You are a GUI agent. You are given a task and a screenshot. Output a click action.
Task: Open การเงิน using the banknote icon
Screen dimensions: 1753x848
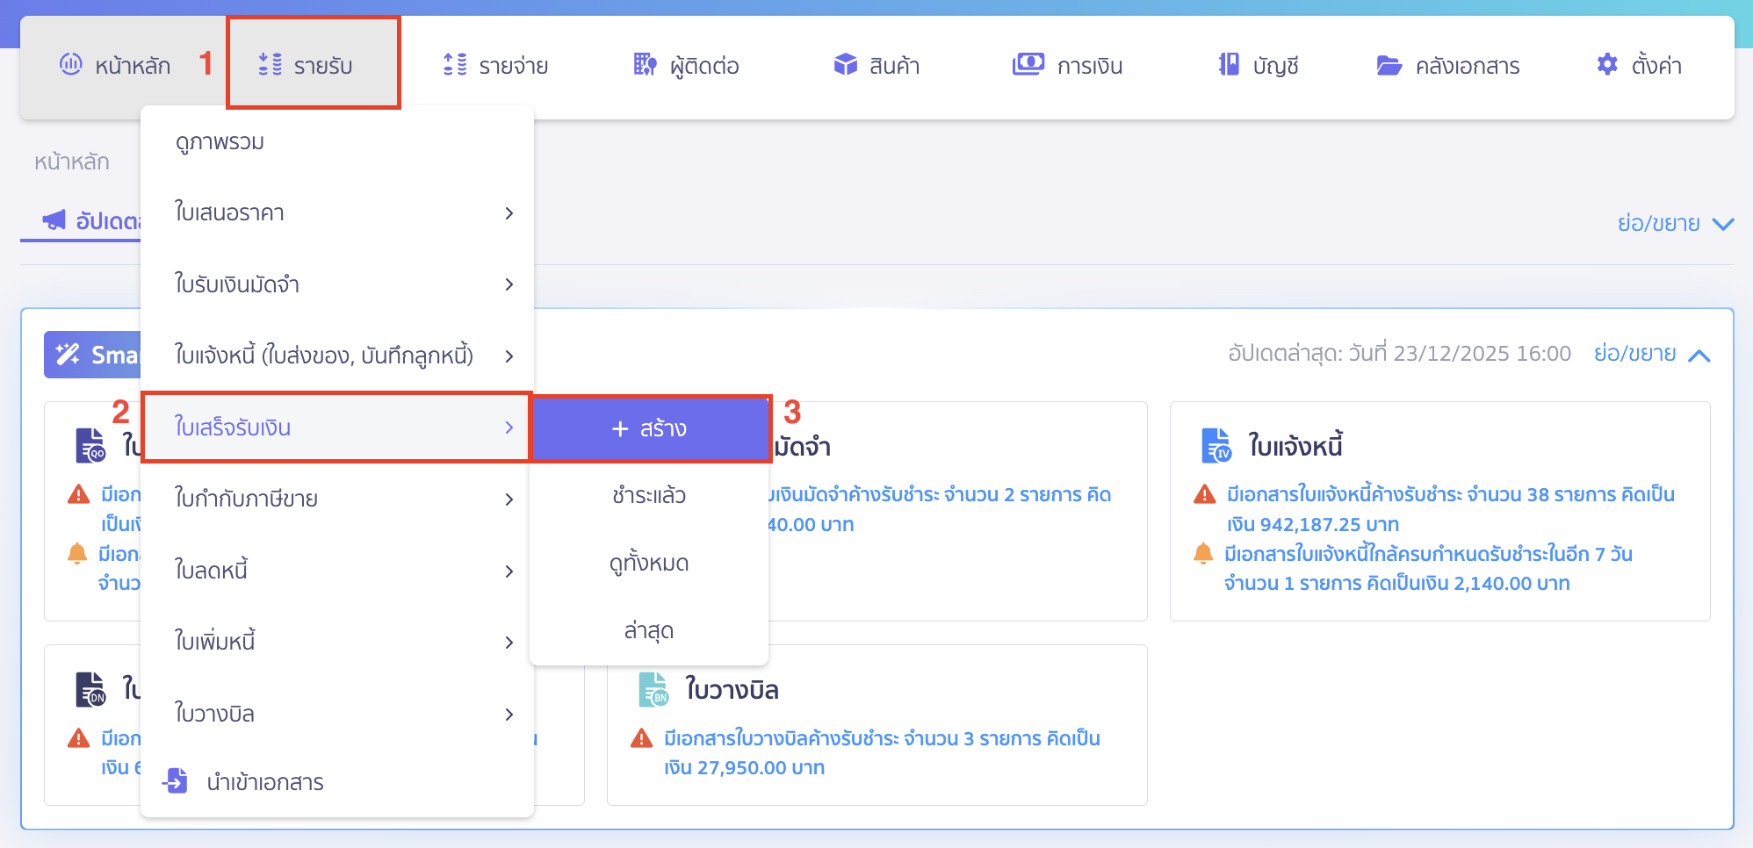click(1028, 64)
